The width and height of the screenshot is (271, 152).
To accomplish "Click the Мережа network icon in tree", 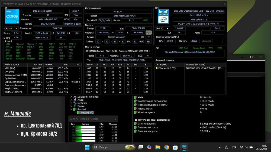I will click(75, 103).
